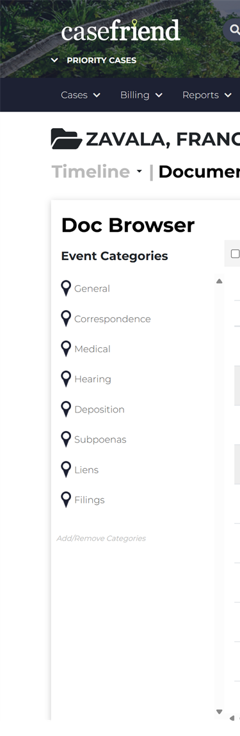Open the Cases dropdown menu

pyautogui.click(x=81, y=95)
